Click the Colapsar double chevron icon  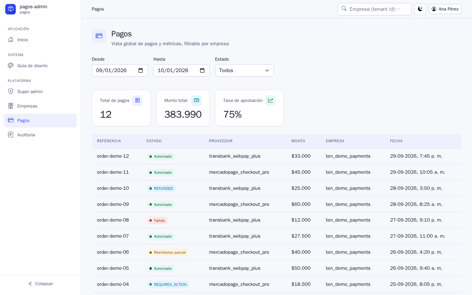pos(30,284)
